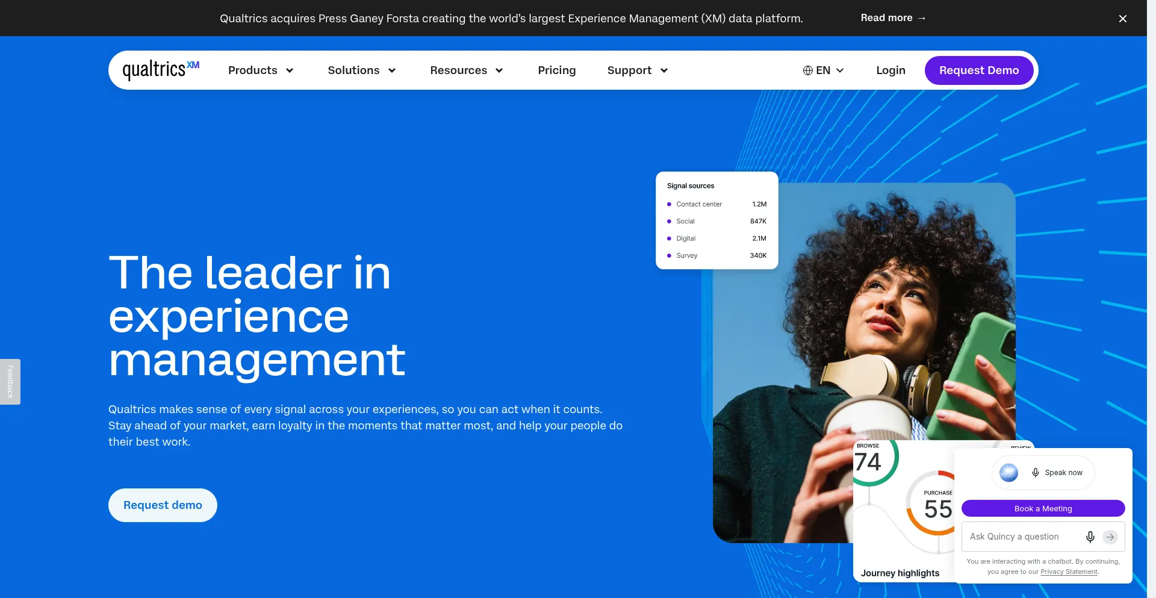
Task: Expand the Solutions dropdown menu
Action: coord(362,70)
